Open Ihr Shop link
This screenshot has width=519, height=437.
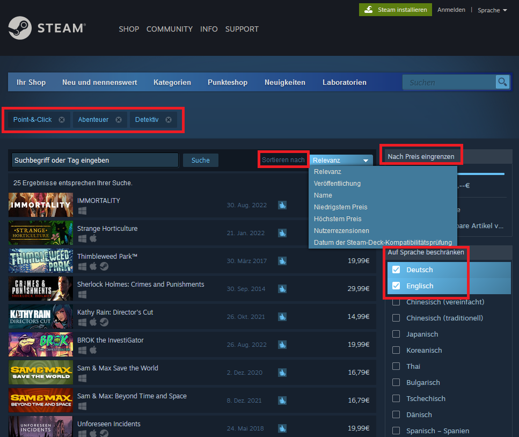click(31, 83)
